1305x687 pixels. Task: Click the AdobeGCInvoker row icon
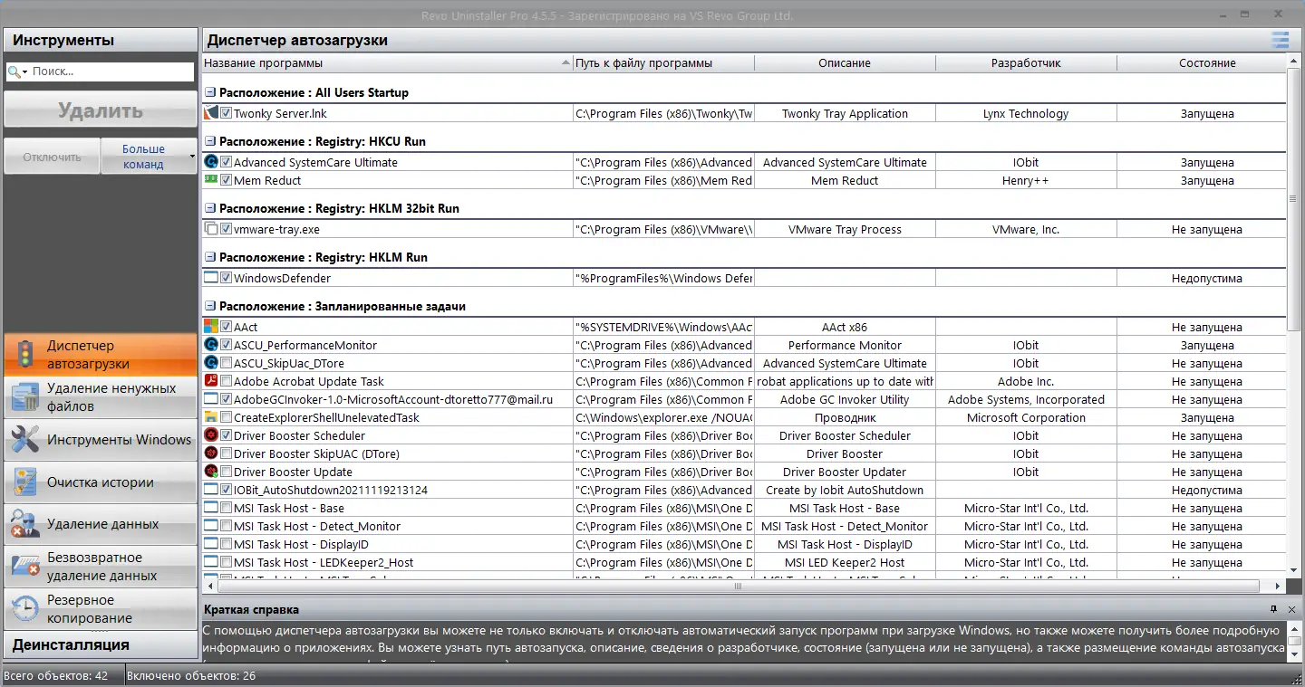[211, 399]
